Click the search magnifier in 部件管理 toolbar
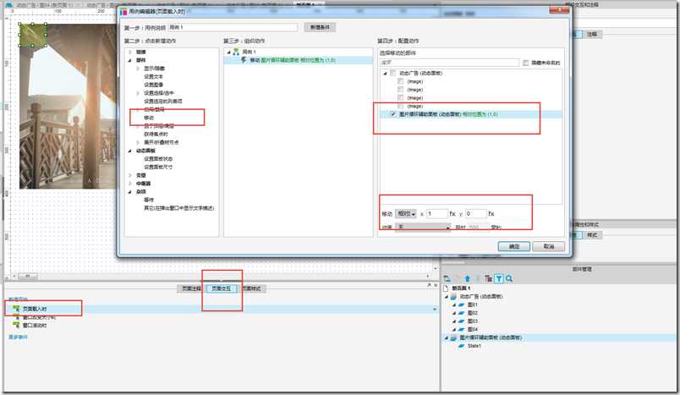The width and height of the screenshot is (680, 395). click(509, 279)
